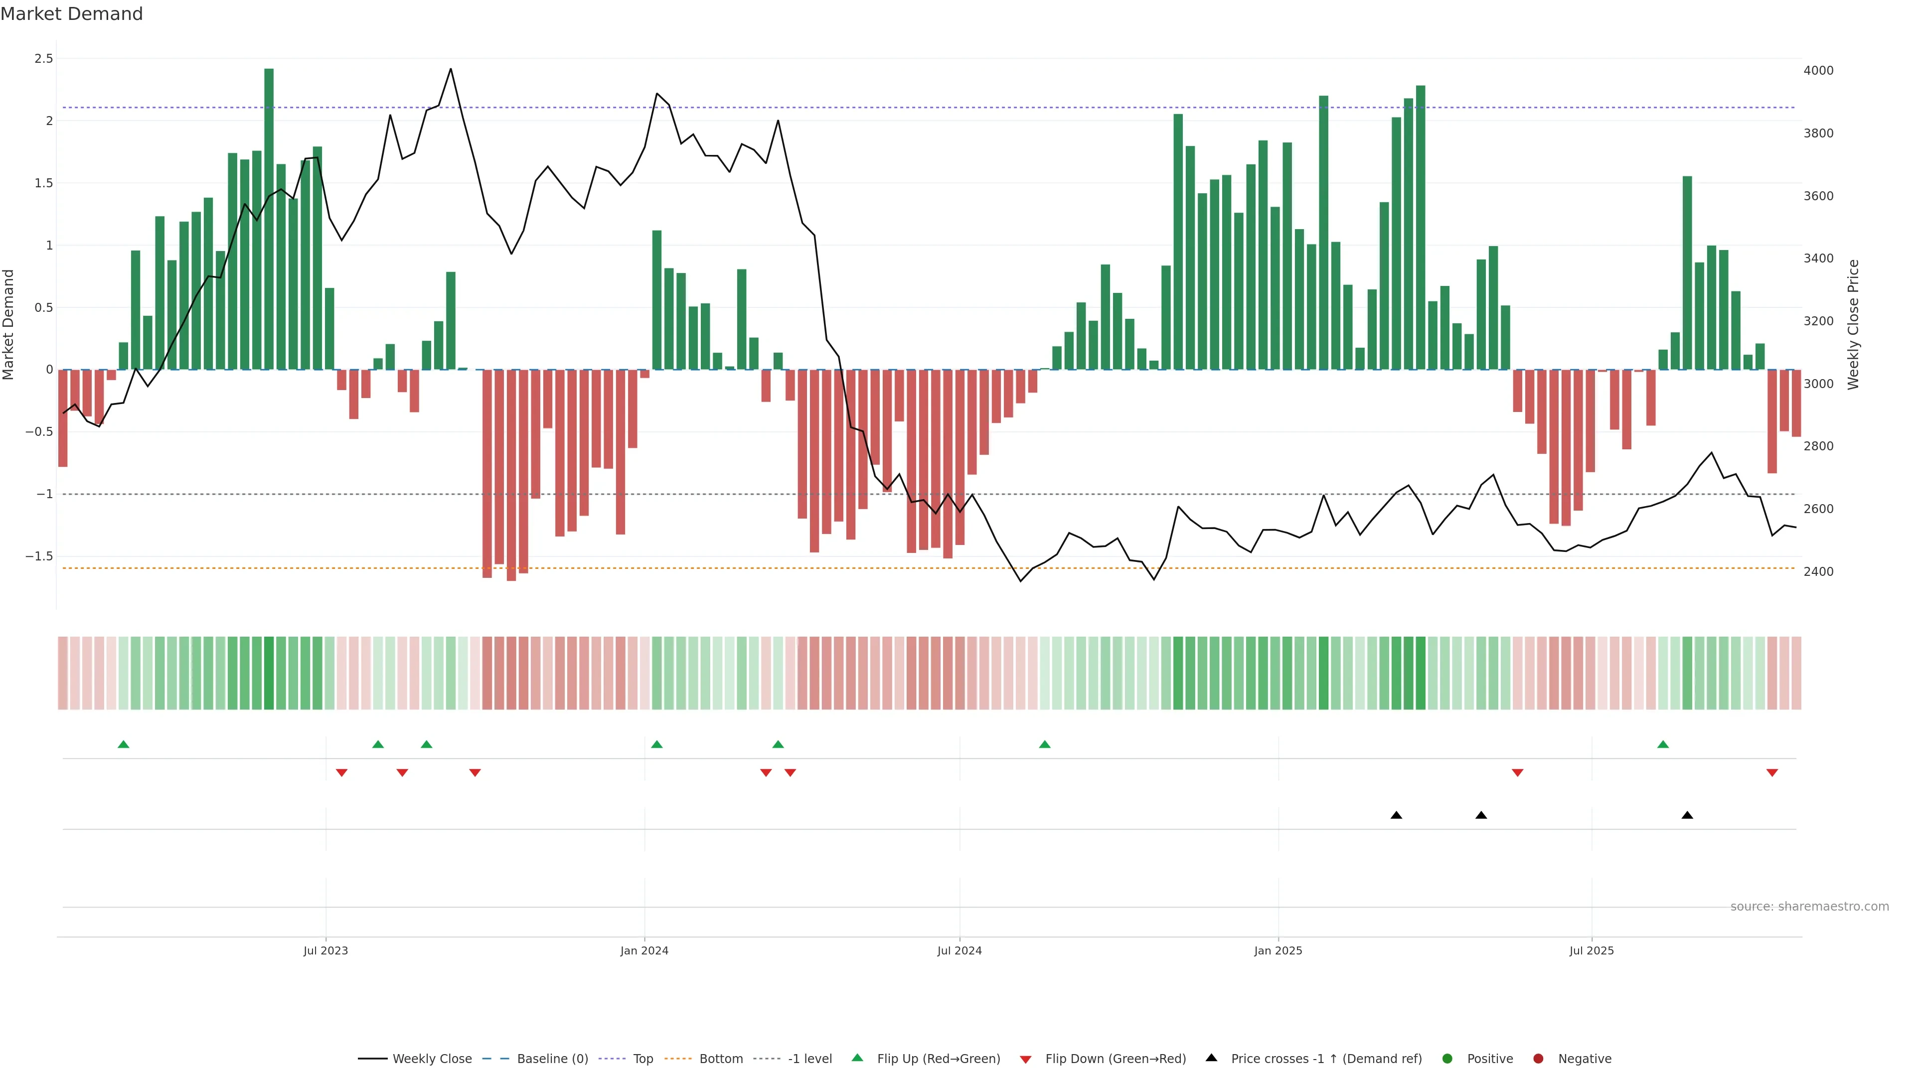Click the source: sharemaestro.com text

tap(1809, 907)
